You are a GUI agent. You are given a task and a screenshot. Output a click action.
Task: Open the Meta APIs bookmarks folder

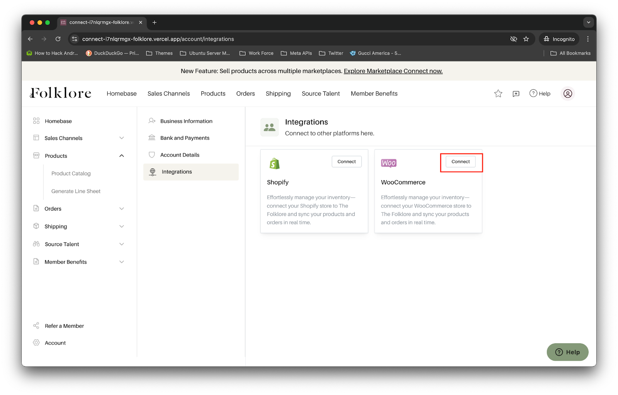tap(296, 53)
